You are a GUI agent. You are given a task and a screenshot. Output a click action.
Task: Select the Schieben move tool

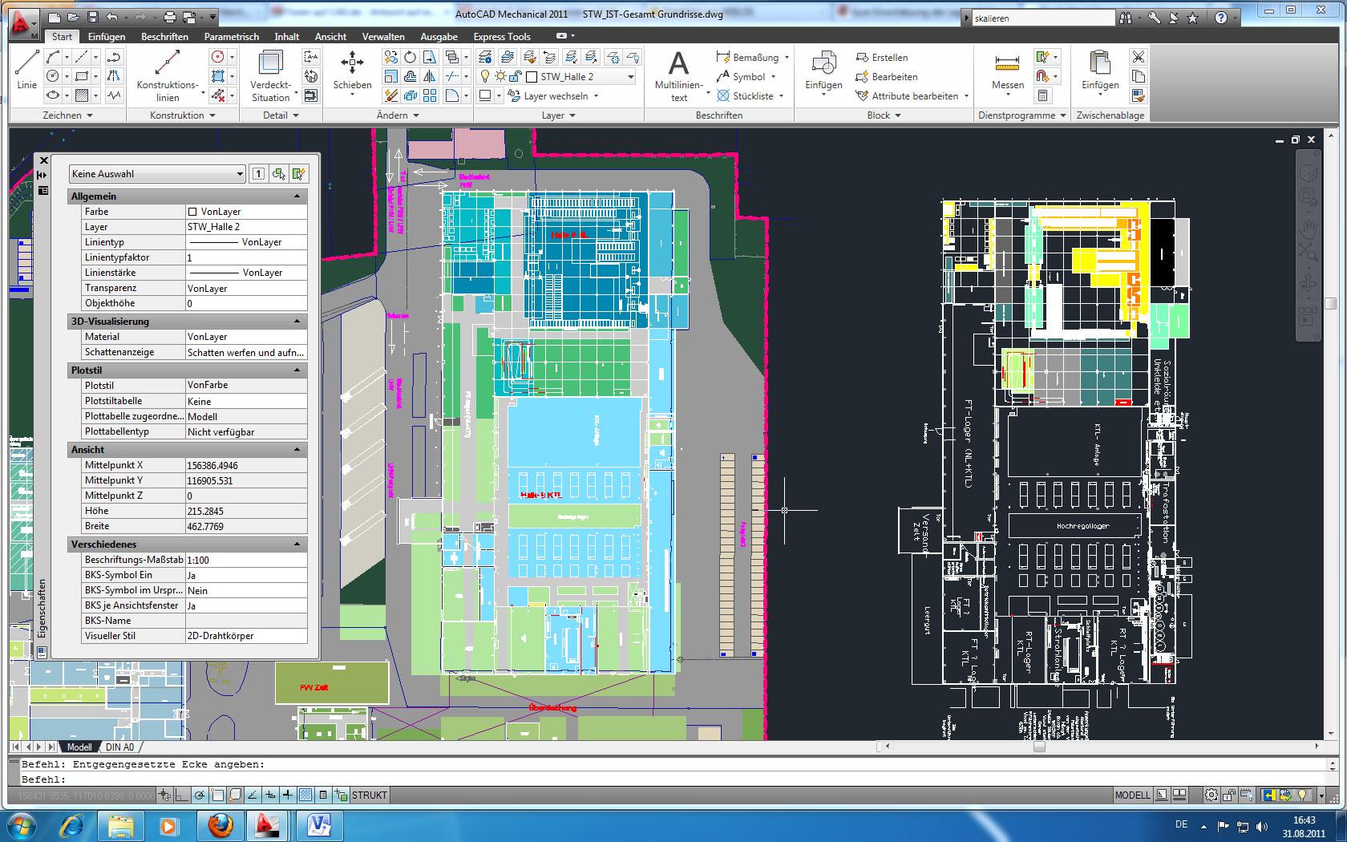[x=352, y=71]
